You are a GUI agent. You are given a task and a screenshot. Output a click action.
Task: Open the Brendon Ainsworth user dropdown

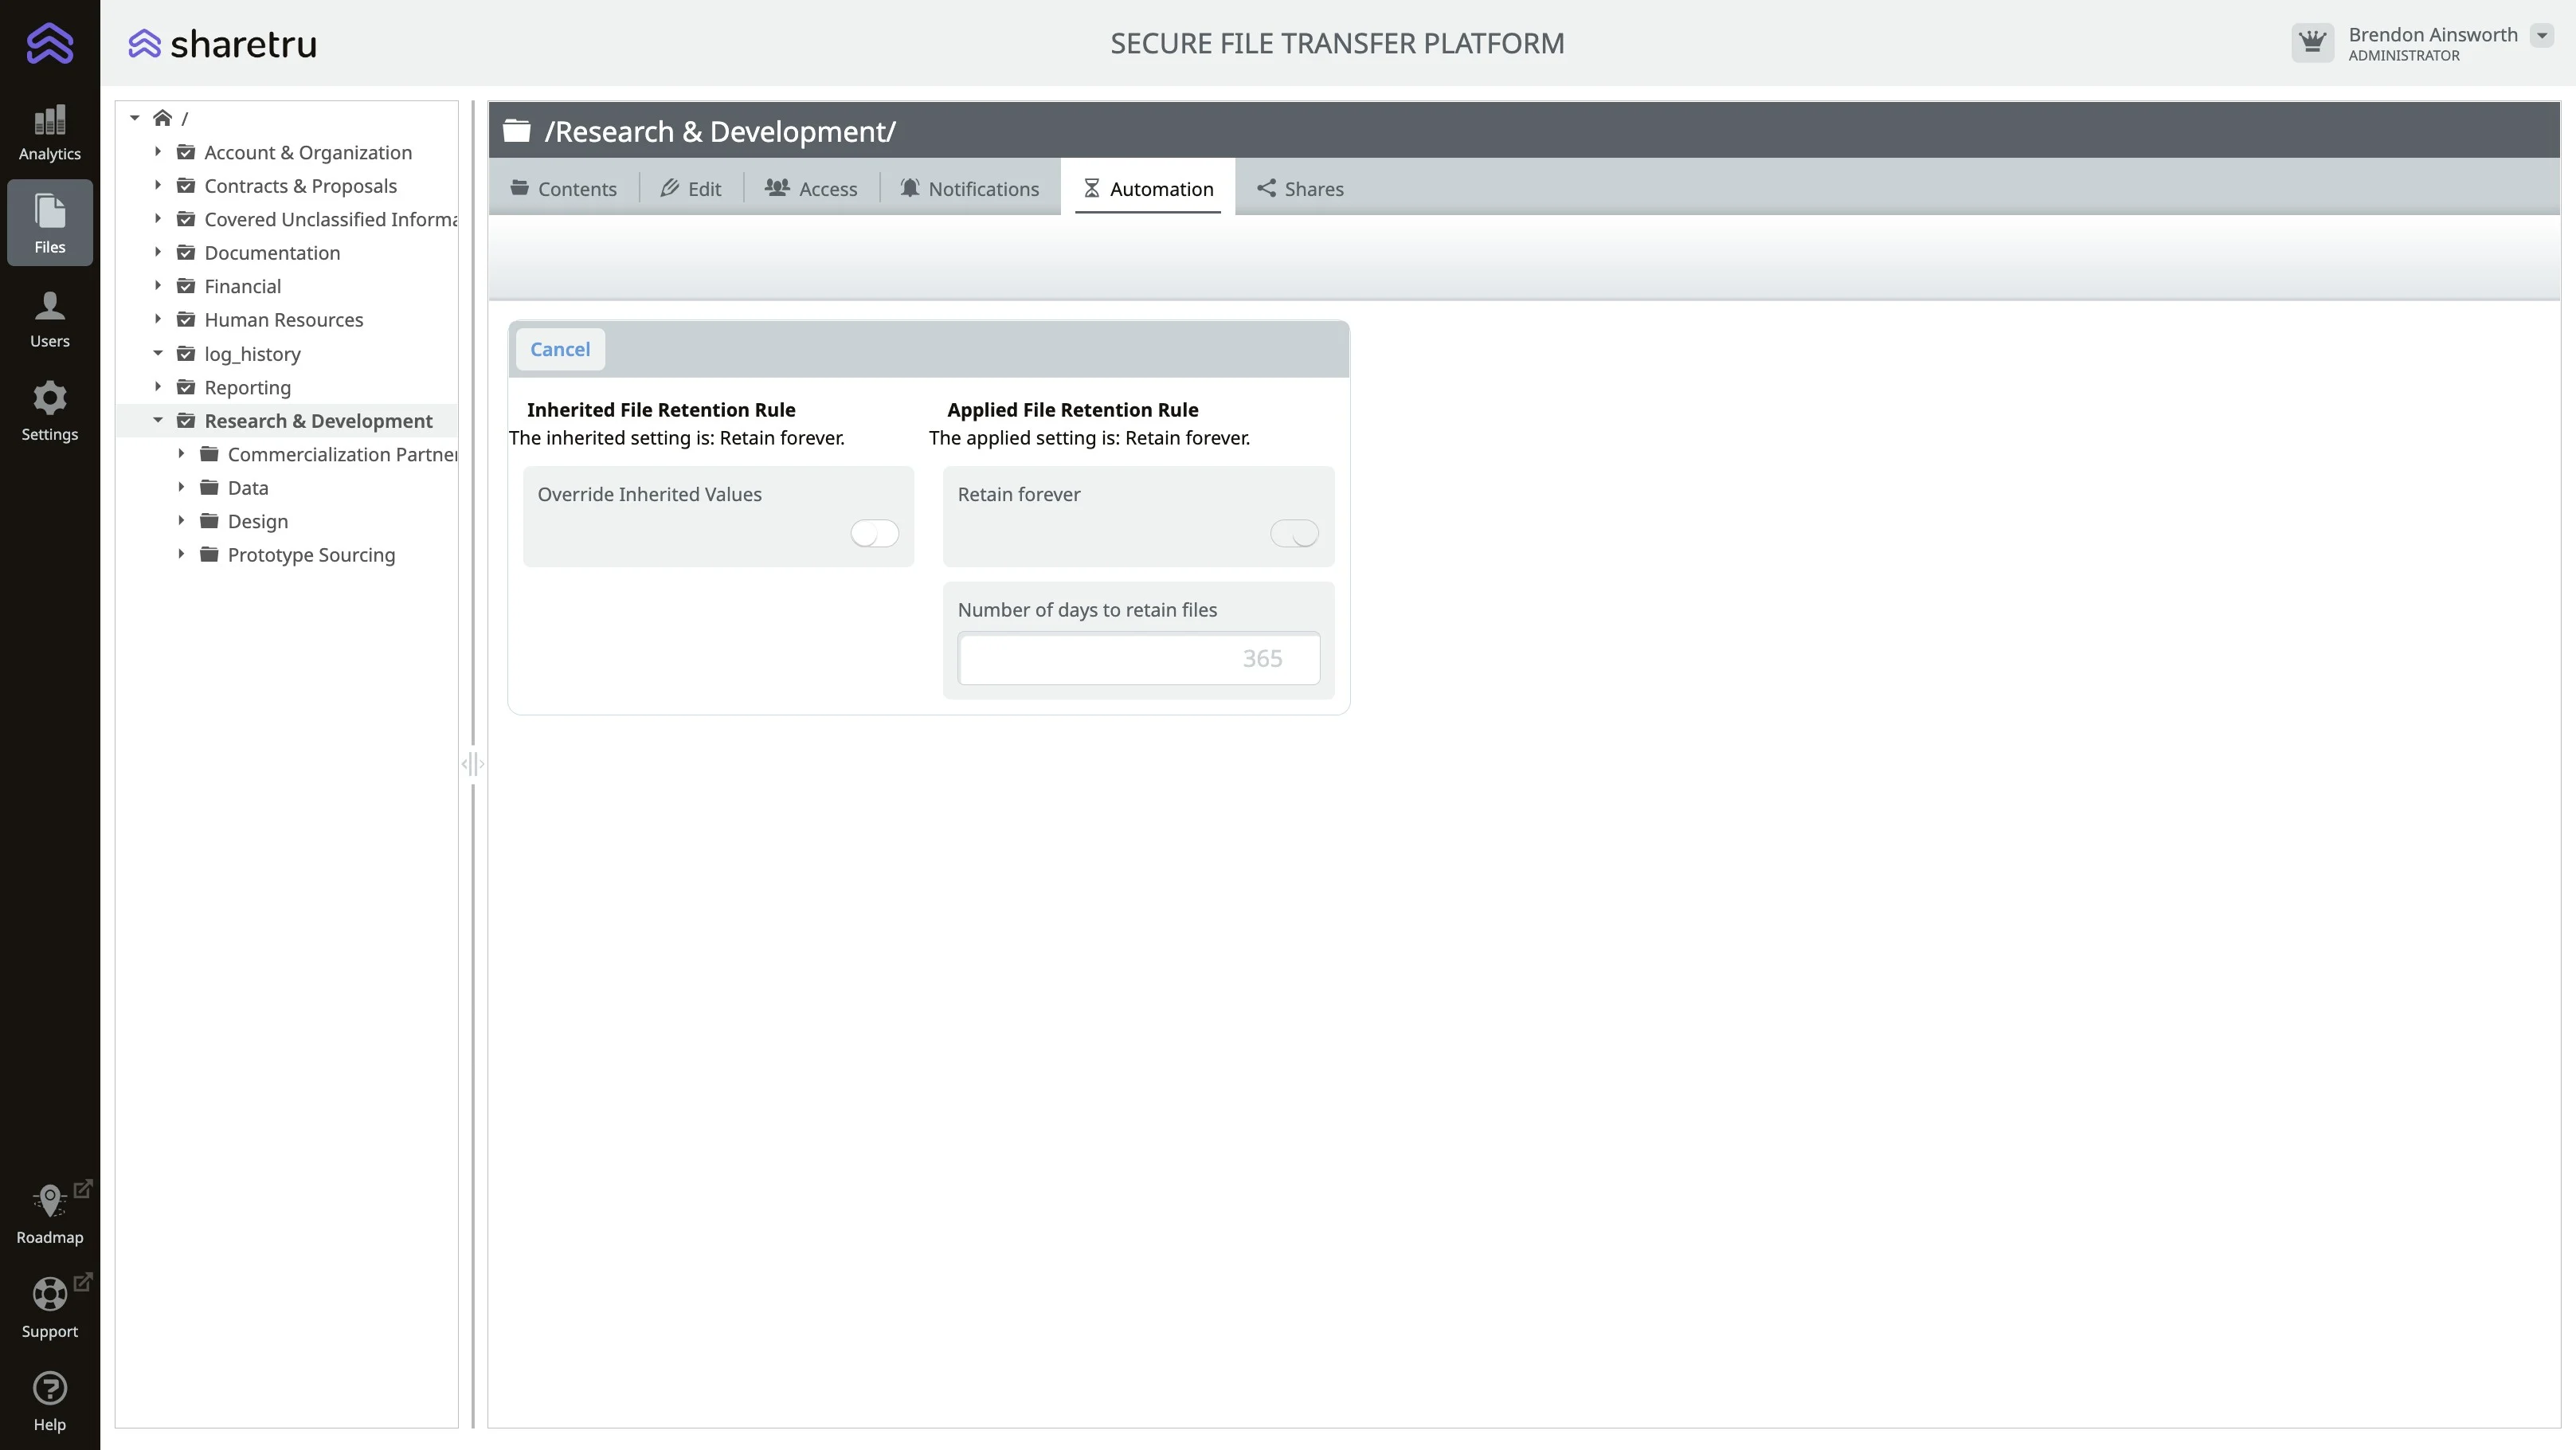2541,36
